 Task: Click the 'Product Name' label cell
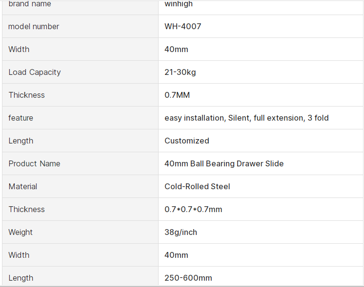click(34, 164)
